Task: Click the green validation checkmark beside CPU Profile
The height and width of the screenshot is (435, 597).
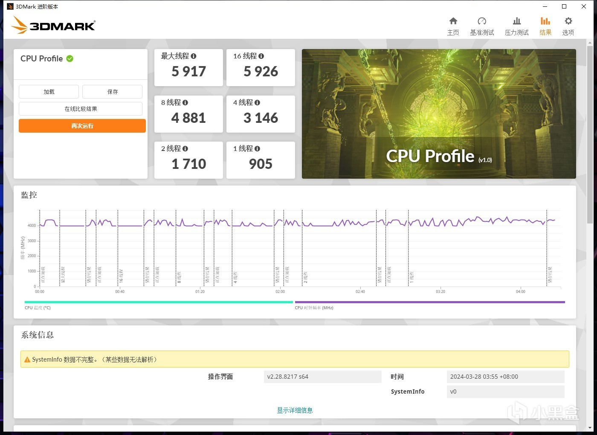Action: click(x=70, y=58)
